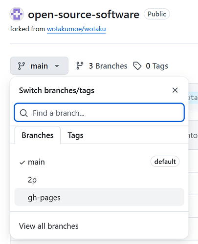
Task: Select the Branches tab
Action: [x=38, y=135]
